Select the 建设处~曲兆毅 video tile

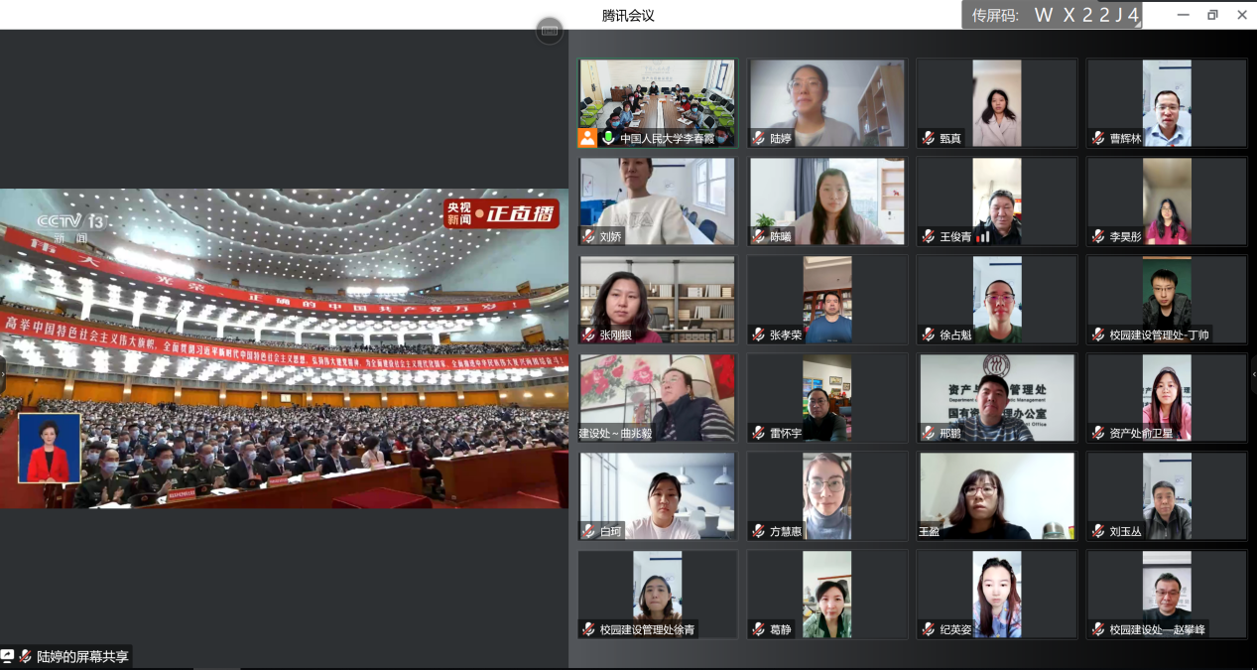658,398
